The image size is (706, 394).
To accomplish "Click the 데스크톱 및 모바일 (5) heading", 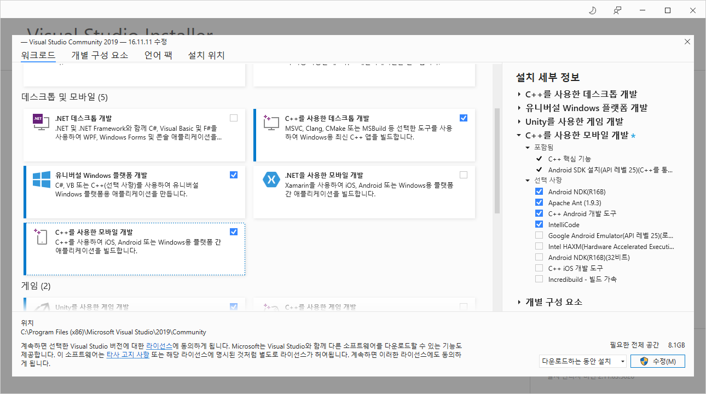I will click(x=65, y=97).
